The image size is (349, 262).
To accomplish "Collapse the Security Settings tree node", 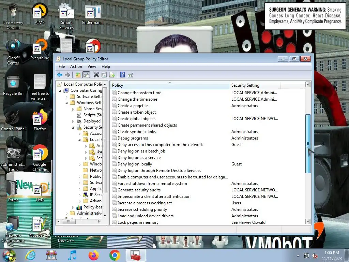I will [73, 128].
